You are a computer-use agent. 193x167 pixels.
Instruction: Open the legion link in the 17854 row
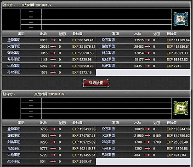pyautogui.click(x=108, y=53)
